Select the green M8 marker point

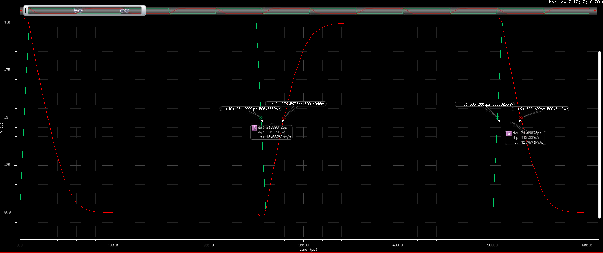[497, 118]
